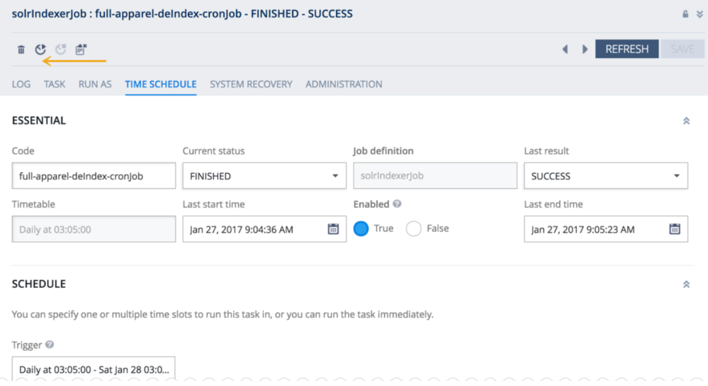Open calendar for Last start time
The height and width of the screenshot is (386, 708).
click(x=333, y=229)
